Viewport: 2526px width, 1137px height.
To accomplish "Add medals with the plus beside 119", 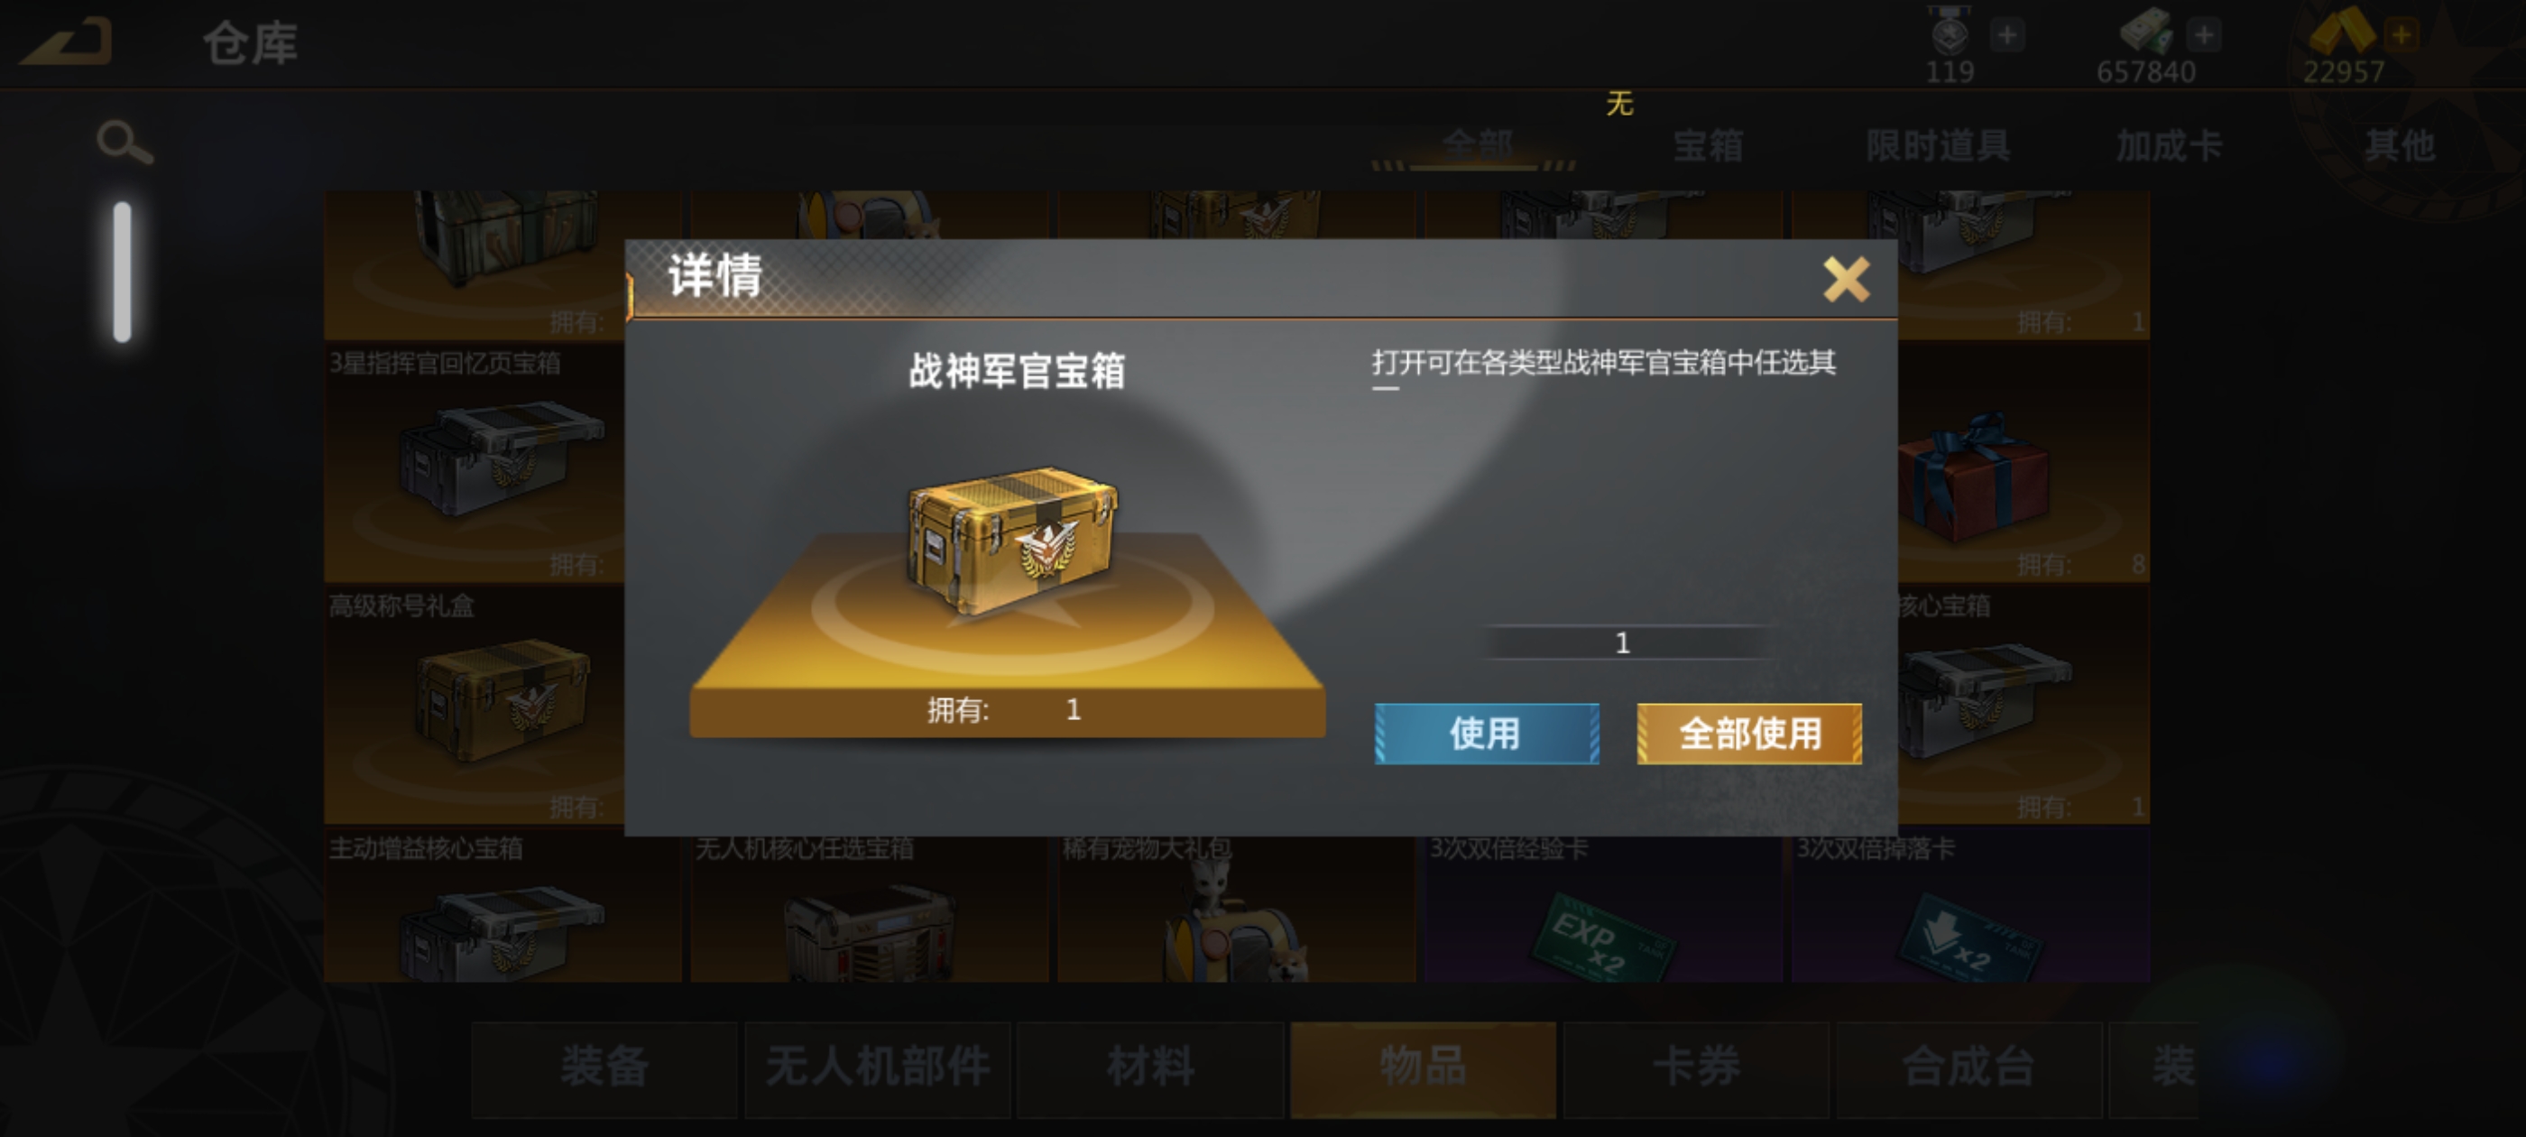I will (2007, 35).
